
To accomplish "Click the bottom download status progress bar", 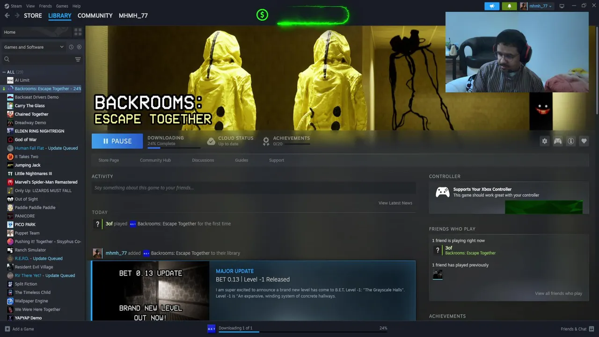I will tap(303, 332).
